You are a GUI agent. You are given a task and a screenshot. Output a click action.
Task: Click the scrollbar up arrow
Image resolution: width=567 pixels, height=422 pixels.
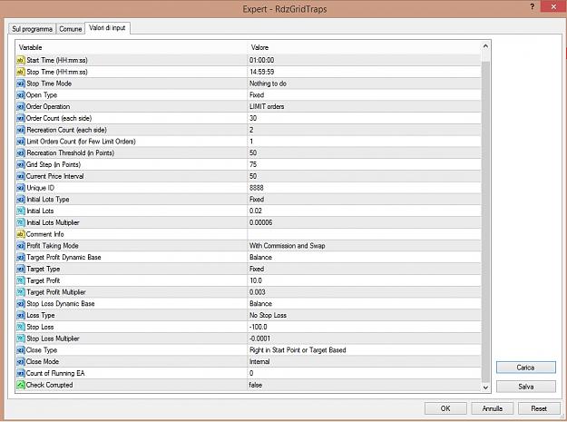485,46
